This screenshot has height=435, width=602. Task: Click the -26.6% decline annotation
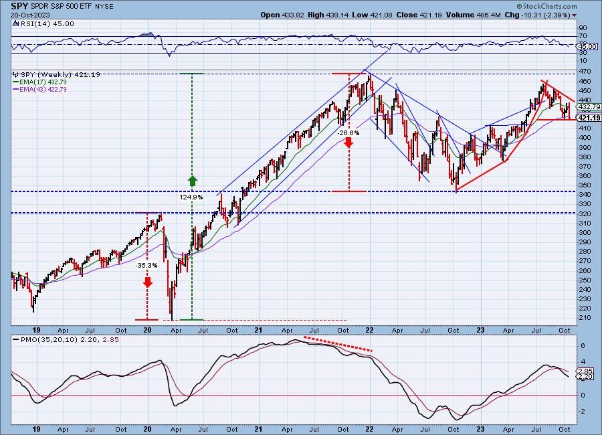(x=348, y=133)
